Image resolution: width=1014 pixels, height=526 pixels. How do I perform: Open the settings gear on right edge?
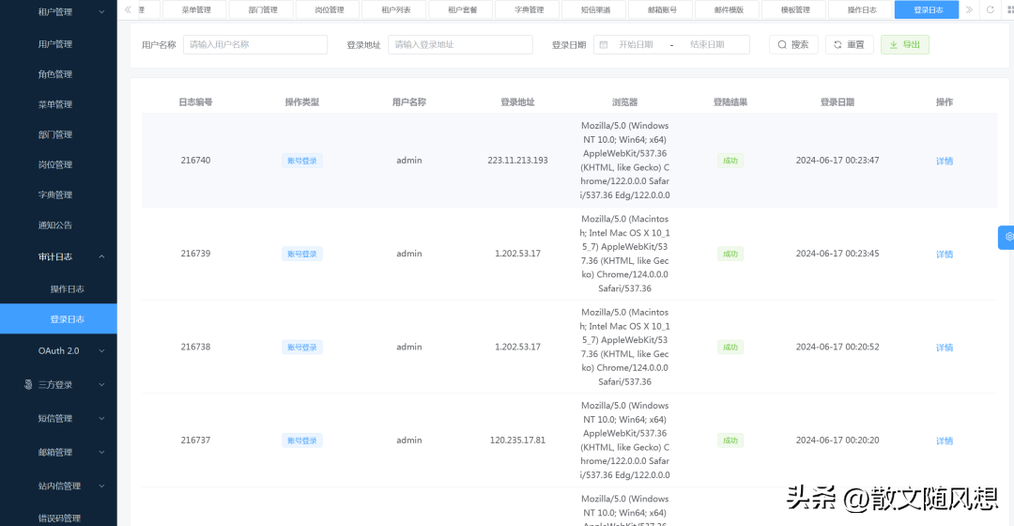pos(1008,237)
